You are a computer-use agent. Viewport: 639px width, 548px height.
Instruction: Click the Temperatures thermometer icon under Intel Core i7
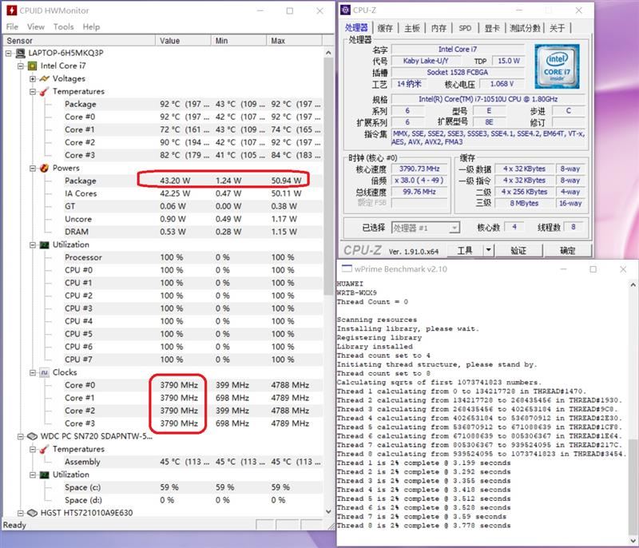[45, 92]
